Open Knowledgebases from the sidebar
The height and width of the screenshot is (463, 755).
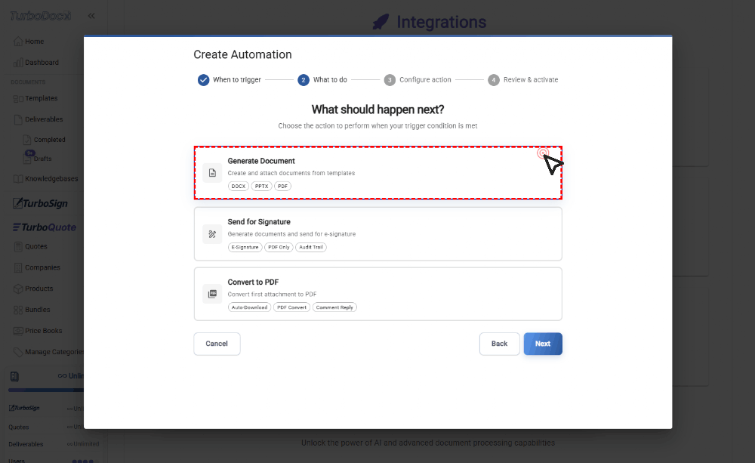[50, 179]
